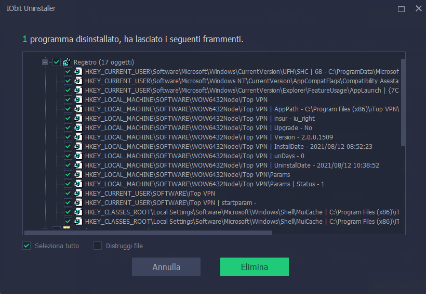Uncheck the FeatureUsage\AppLaunch entry checkbox
The height and width of the screenshot is (294, 426).
point(68,91)
